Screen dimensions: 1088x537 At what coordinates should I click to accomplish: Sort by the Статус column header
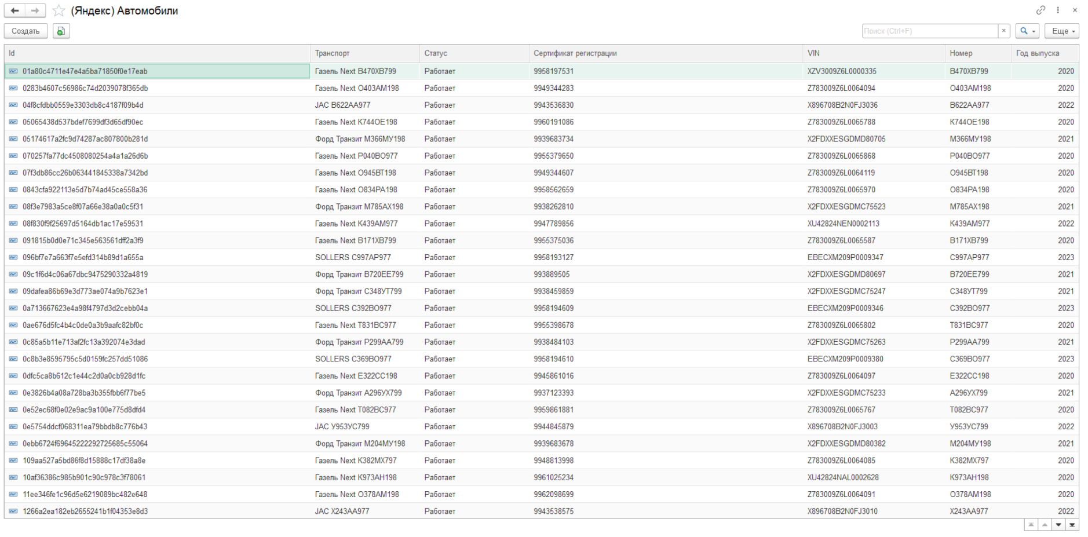coord(474,53)
